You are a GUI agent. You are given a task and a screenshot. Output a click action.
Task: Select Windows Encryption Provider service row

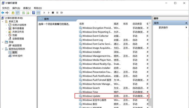114,28
